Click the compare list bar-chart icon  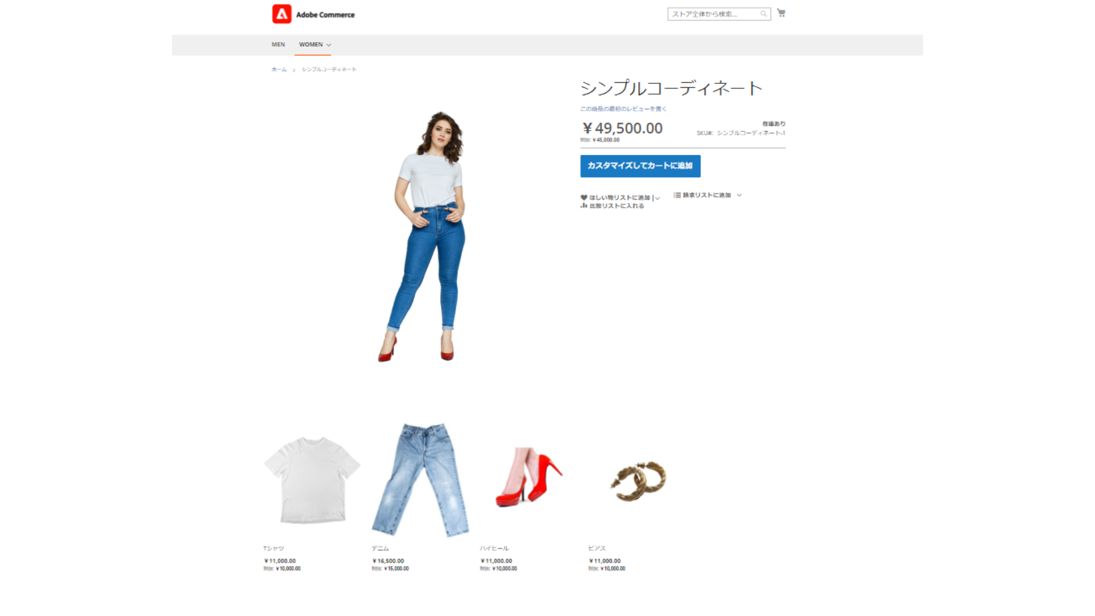point(583,206)
